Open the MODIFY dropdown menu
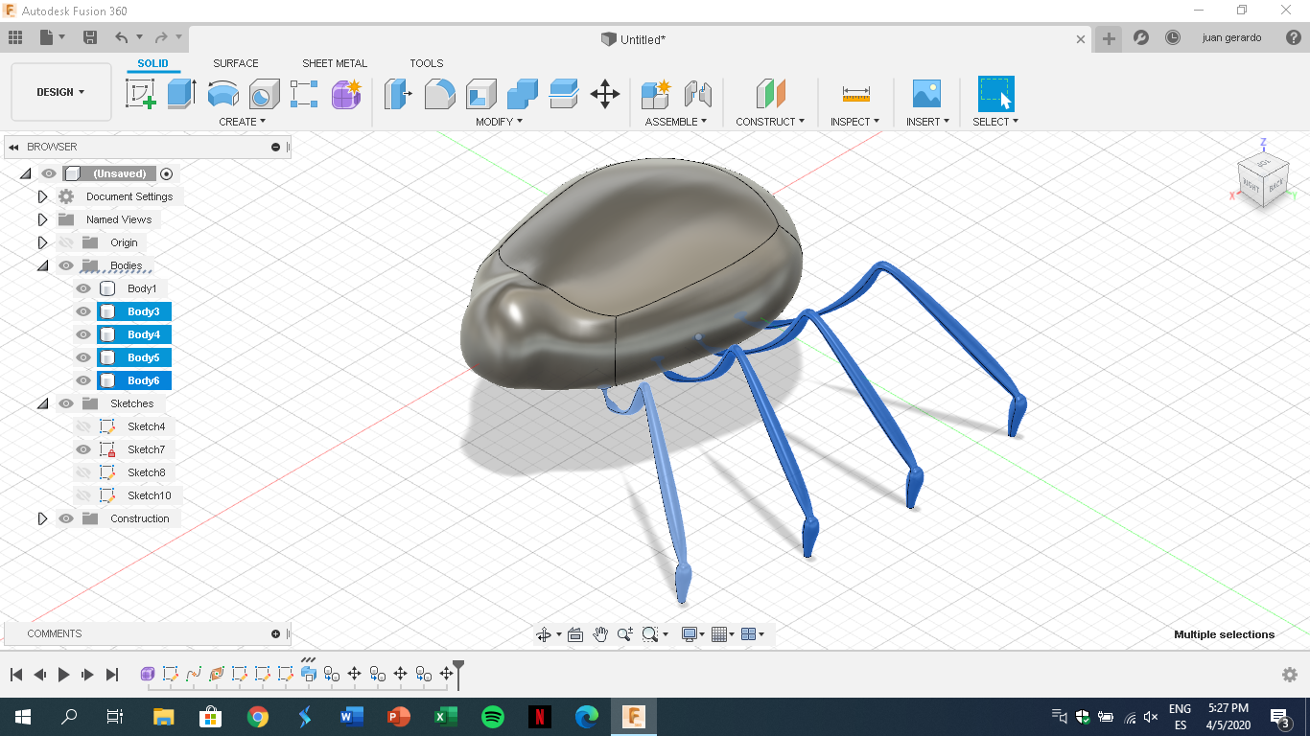 click(498, 121)
